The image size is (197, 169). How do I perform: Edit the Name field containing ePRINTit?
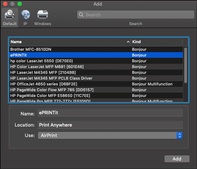pos(110,113)
